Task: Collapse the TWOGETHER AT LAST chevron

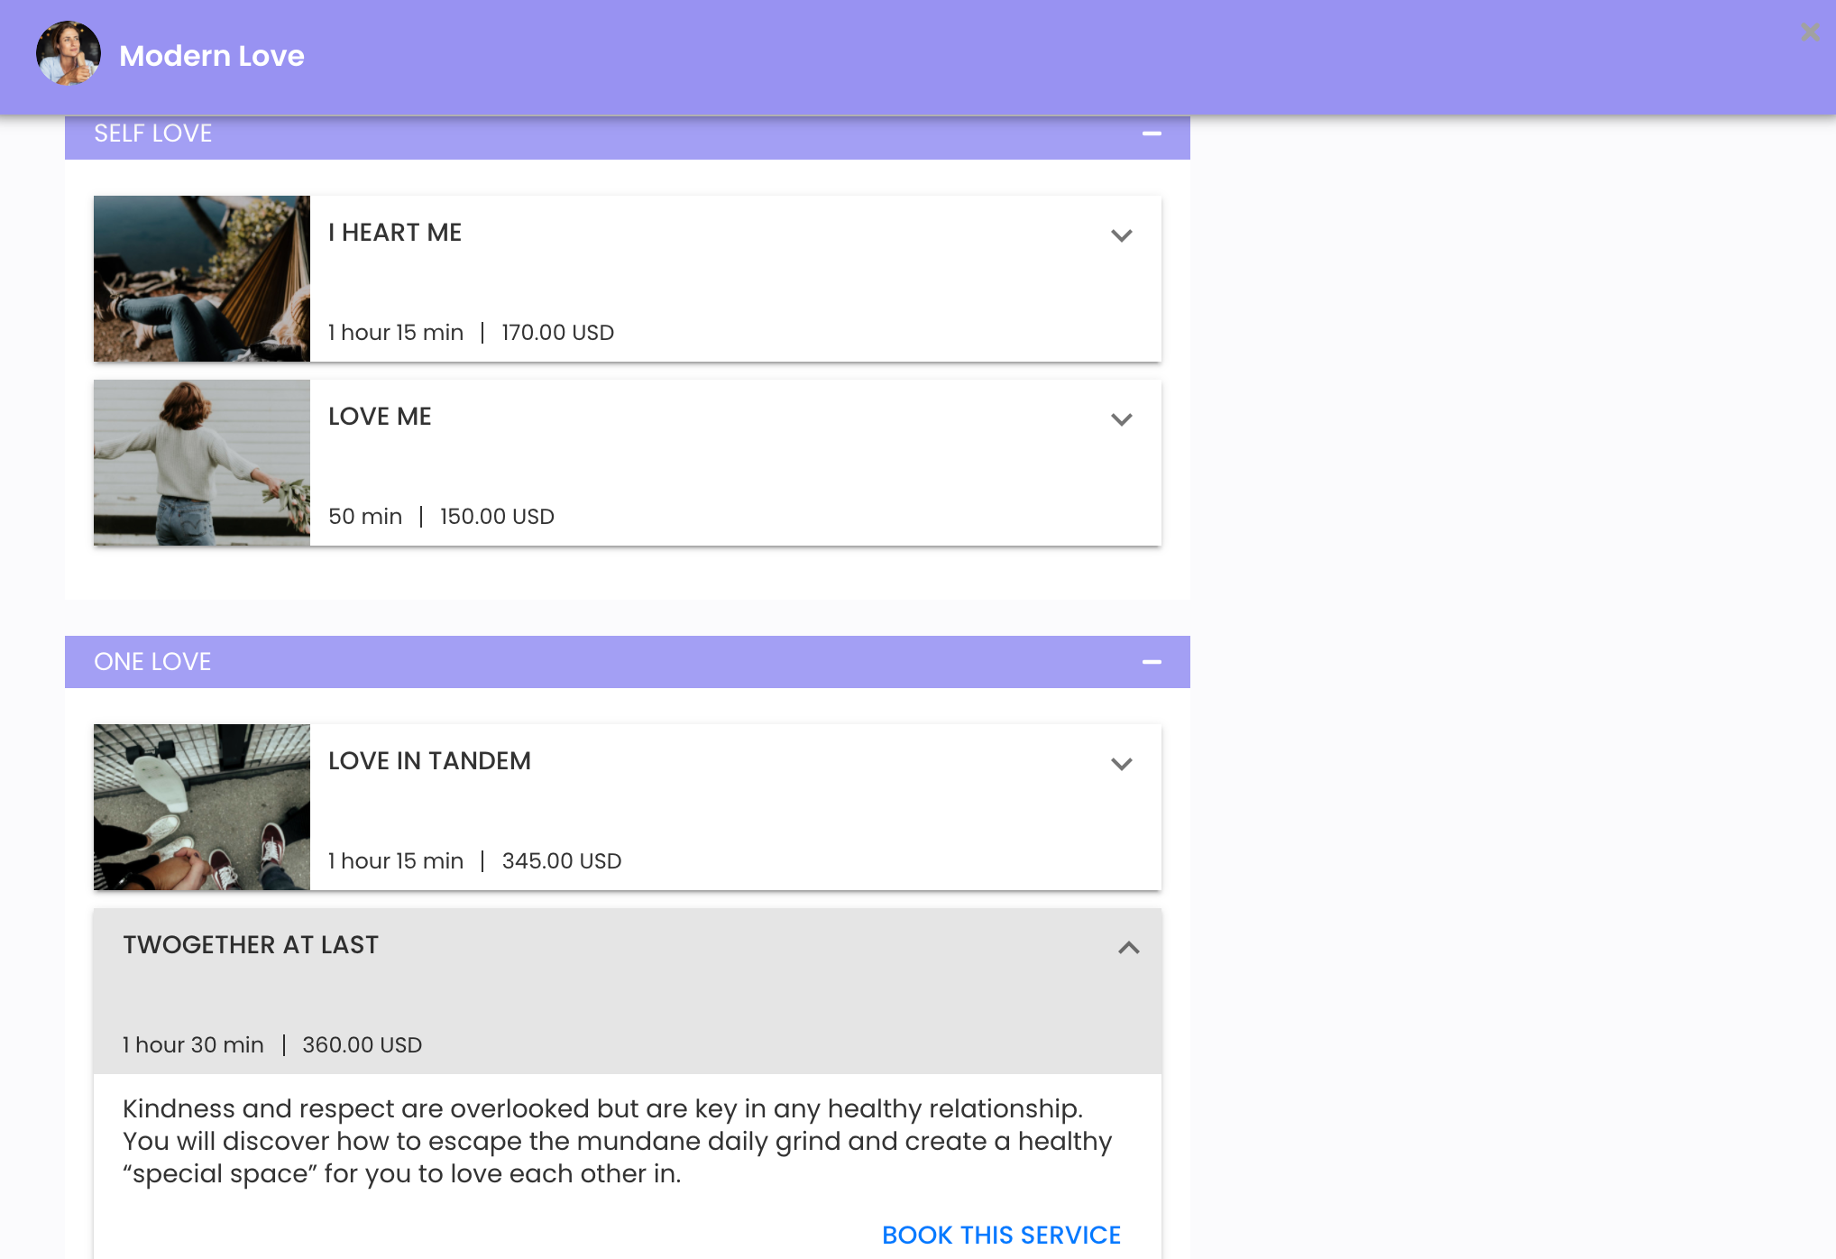Action: point(1129,947)
